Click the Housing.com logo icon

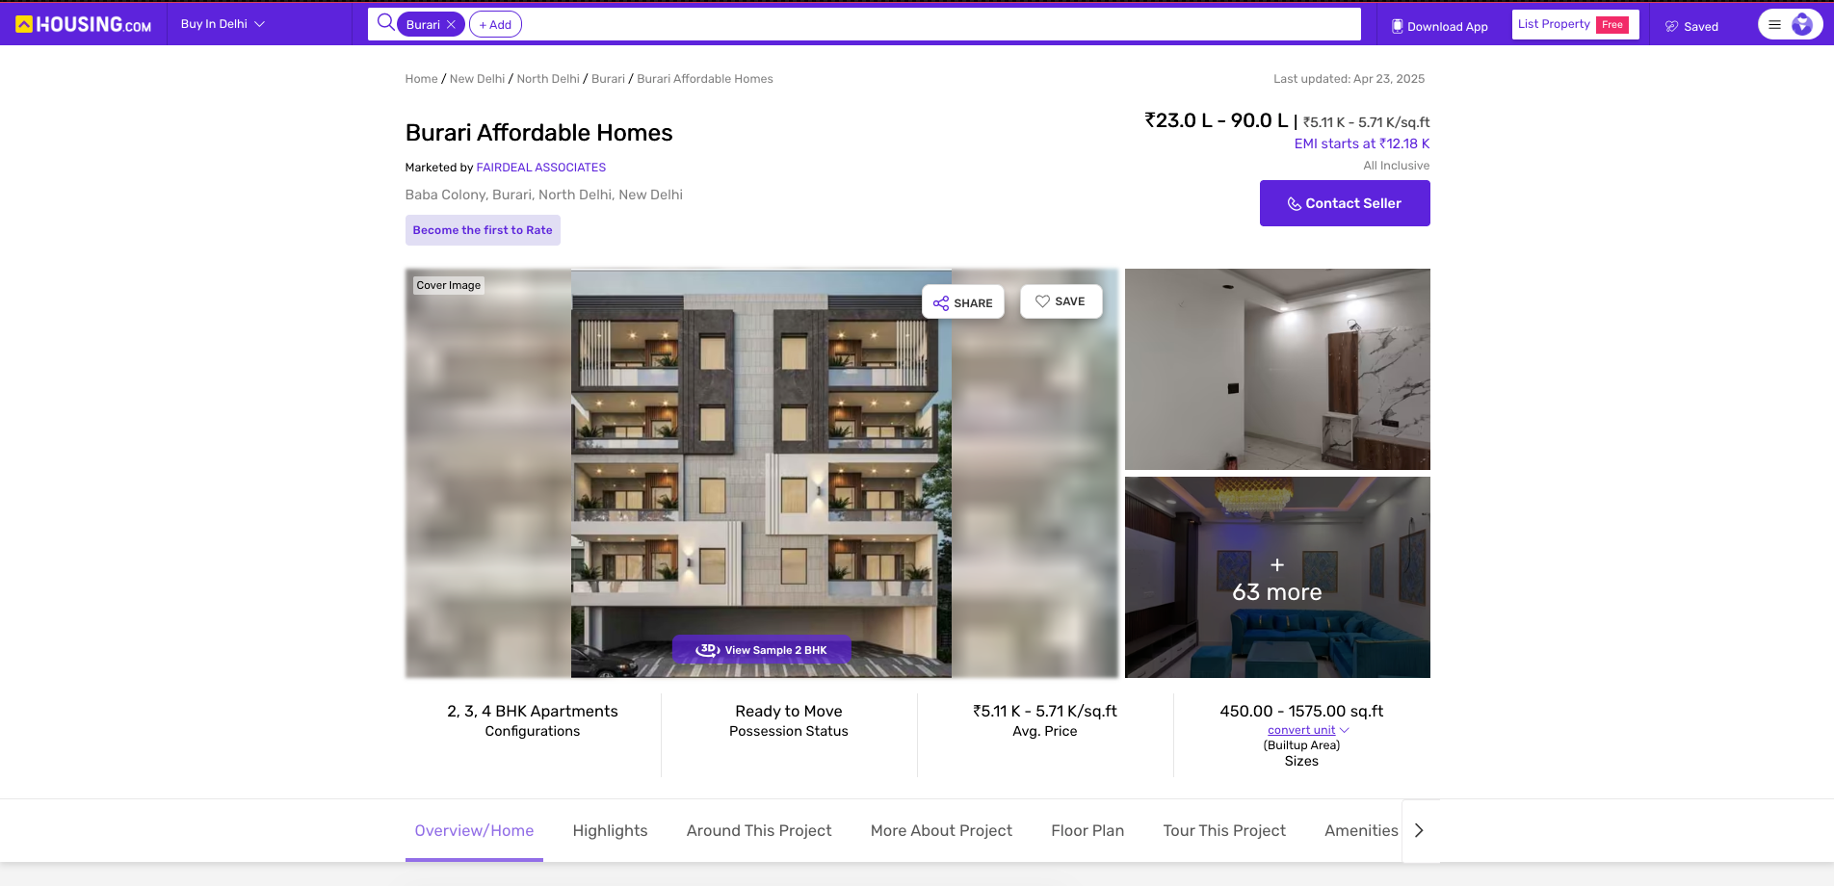pyautogui.click(x=26, y=24)
